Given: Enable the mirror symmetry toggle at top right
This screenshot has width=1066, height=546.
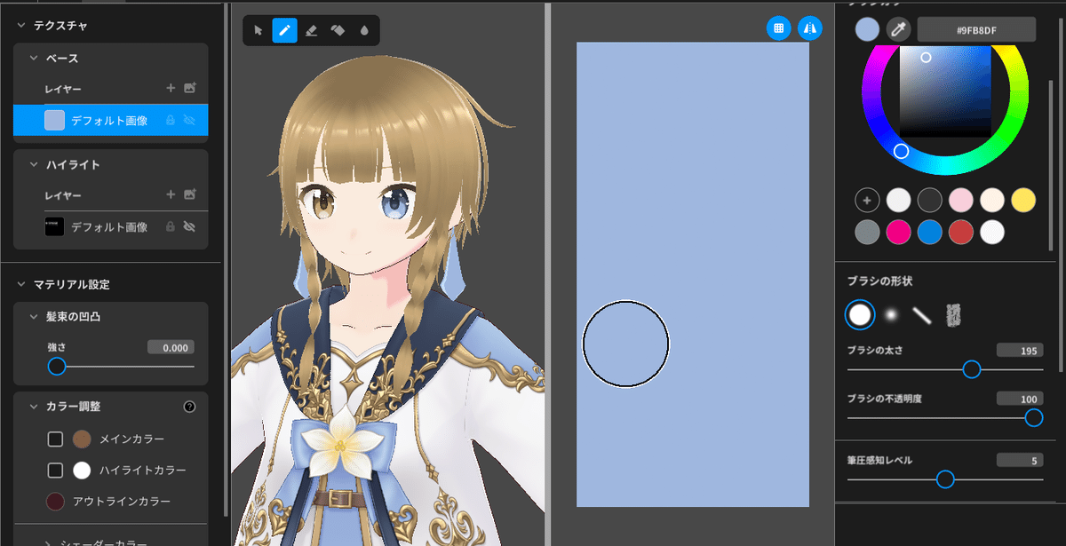Looking at the screenshot, I should [x=809, y=28].
